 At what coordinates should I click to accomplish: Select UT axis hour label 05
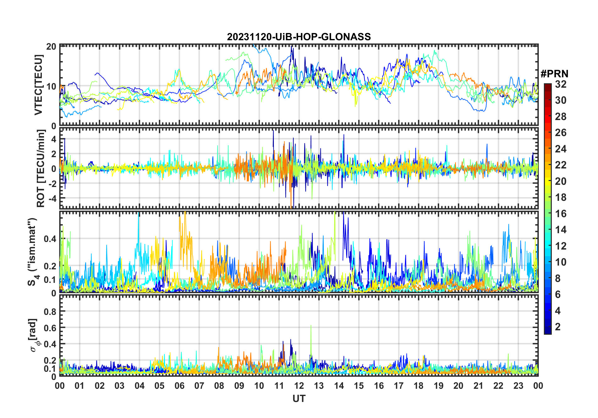[x=159, y=386]
